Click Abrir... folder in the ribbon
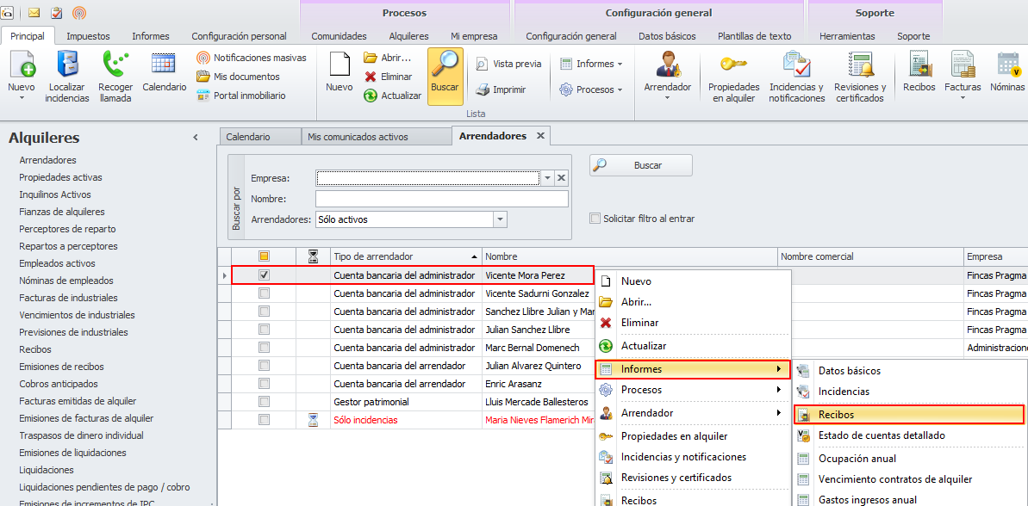The height and width of the screenshot is (506, 1028). tap(388, 57)
